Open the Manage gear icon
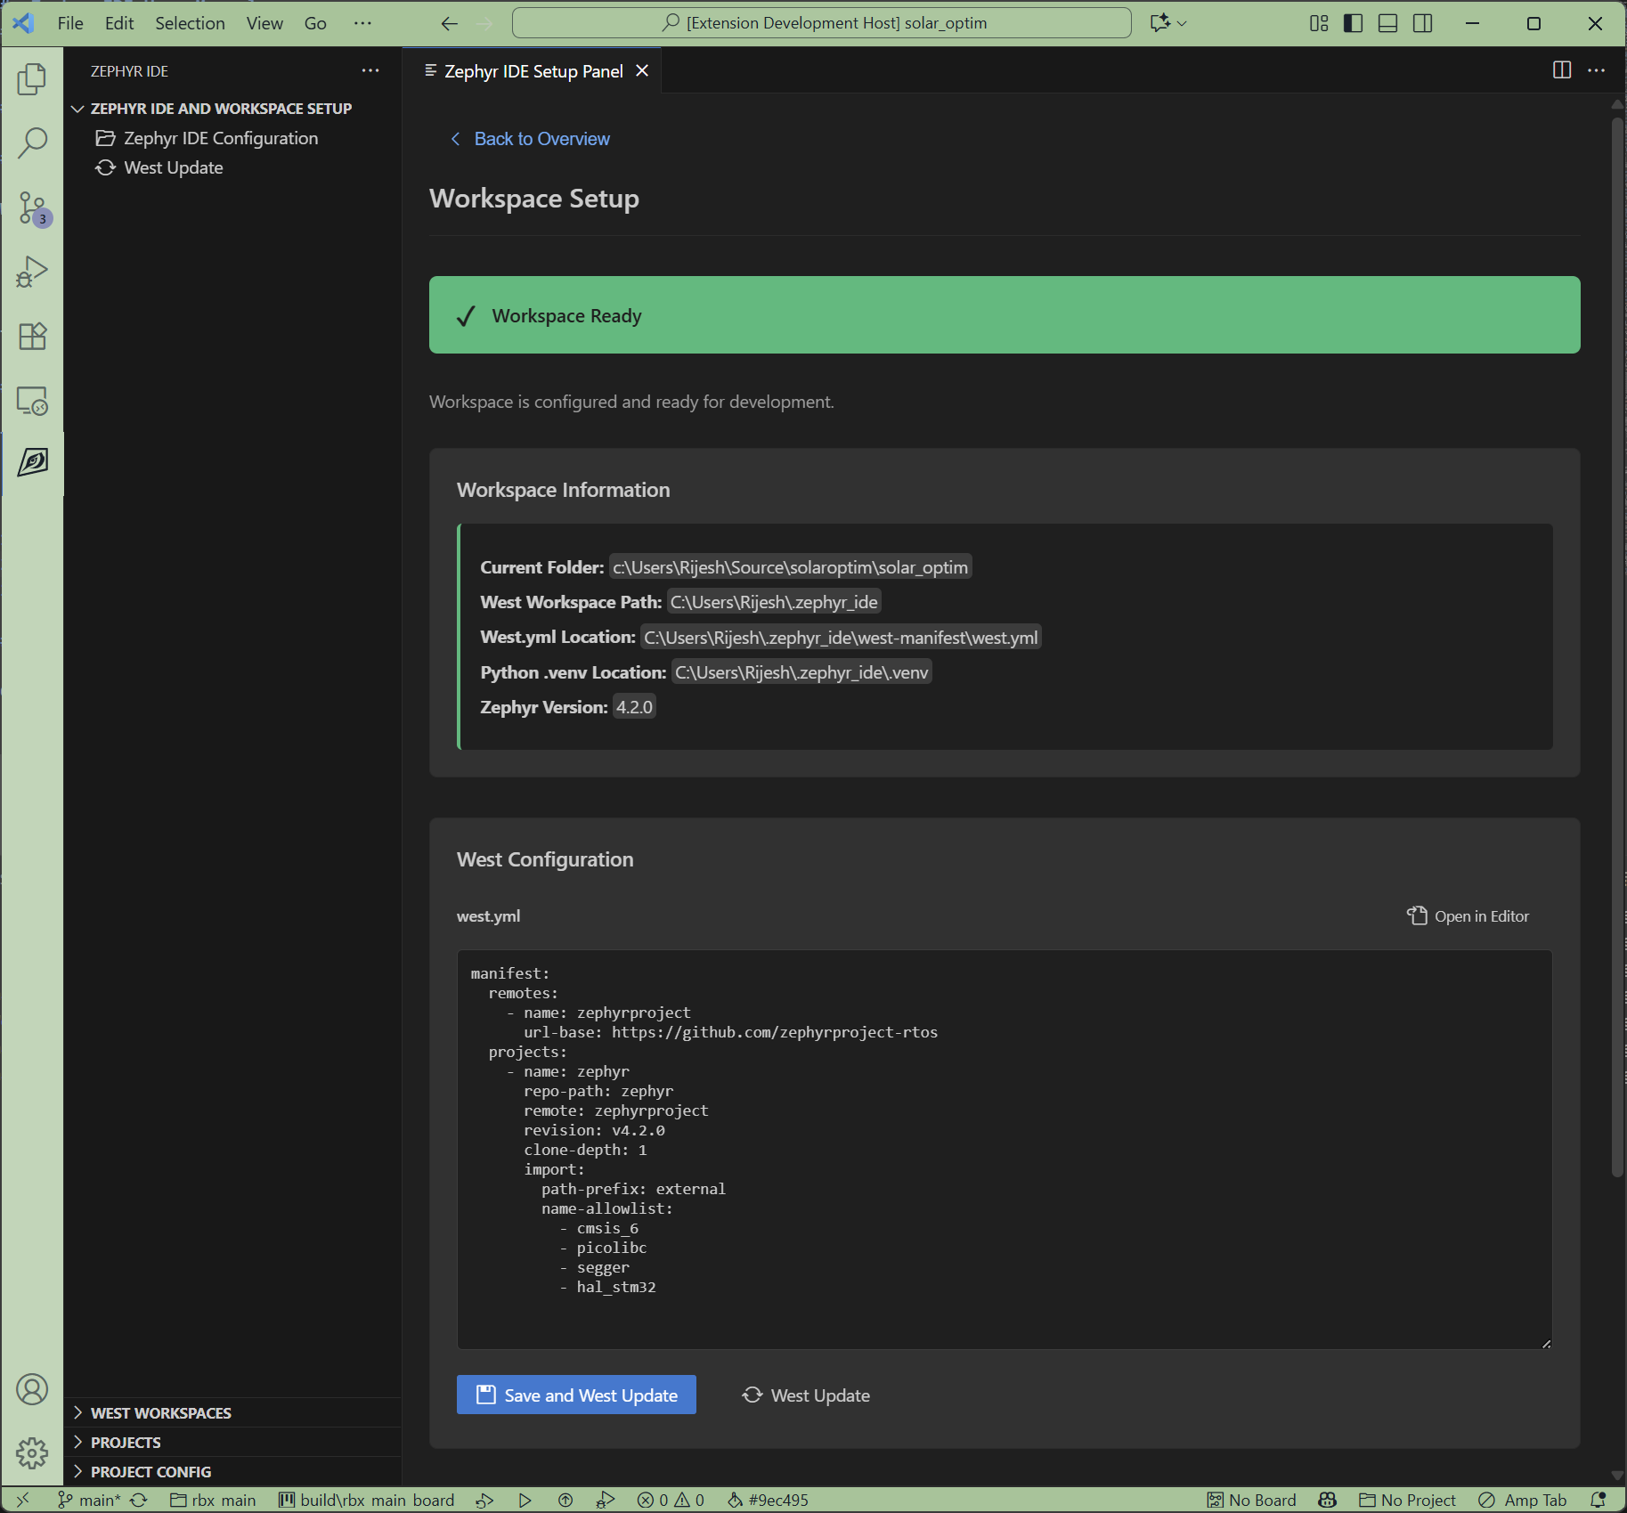This screenshot has width=1627, height=1513. pos(32,1452)
